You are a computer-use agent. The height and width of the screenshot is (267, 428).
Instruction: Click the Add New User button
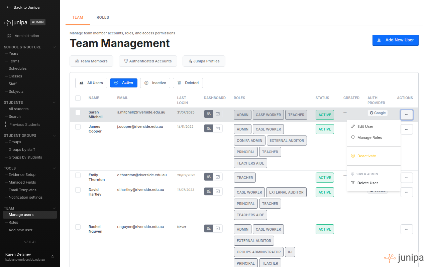click(x=395, y=40)
